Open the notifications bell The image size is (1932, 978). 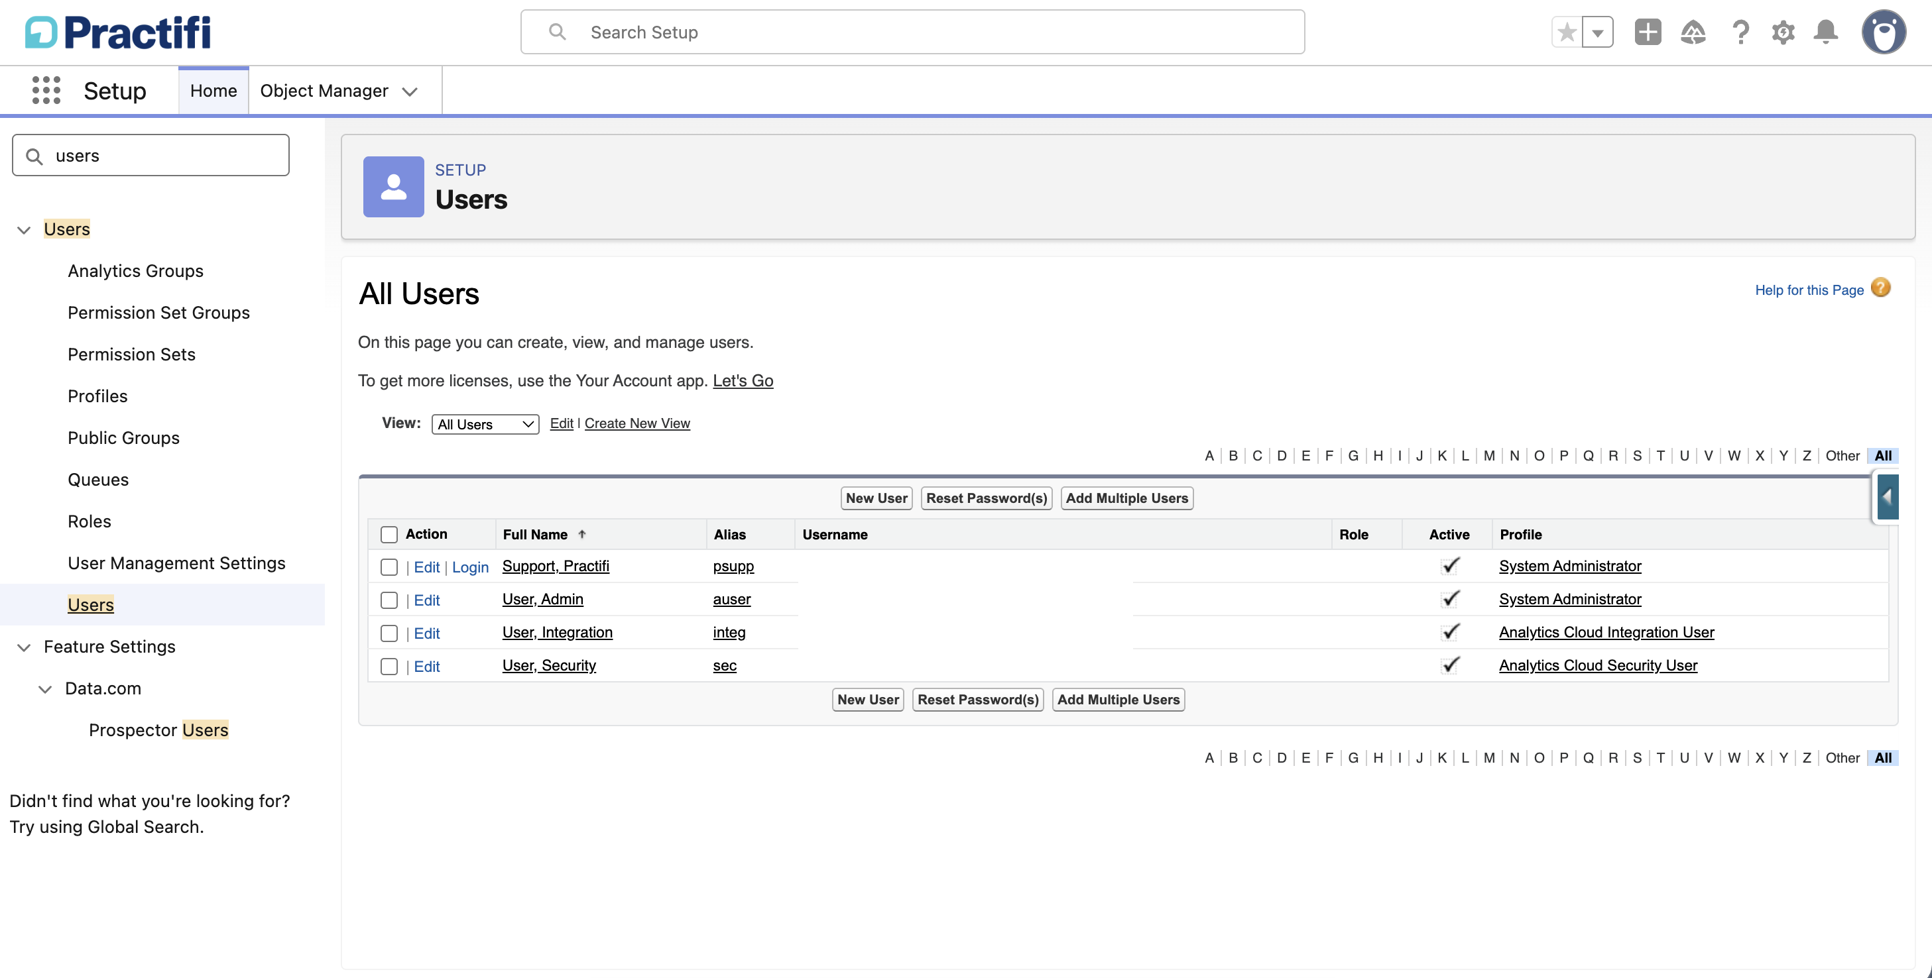click(1825, 32)
